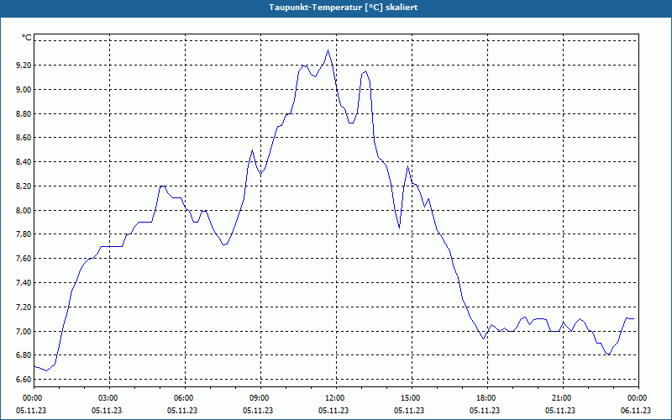Click the 05.11.23 date below 18:00

pos(486,410)
